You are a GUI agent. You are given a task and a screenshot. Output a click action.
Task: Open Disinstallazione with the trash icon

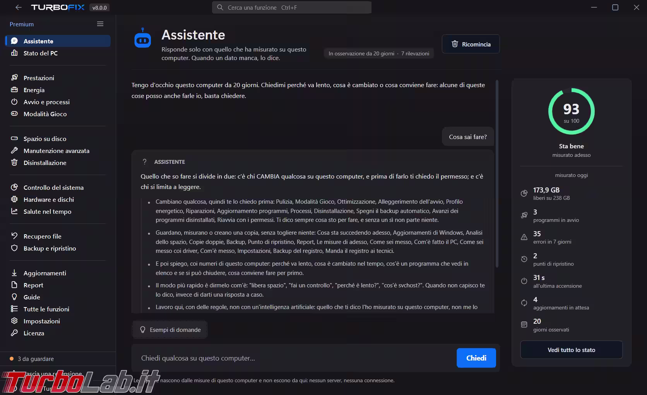pyautogui.click(x=58, y=163)
